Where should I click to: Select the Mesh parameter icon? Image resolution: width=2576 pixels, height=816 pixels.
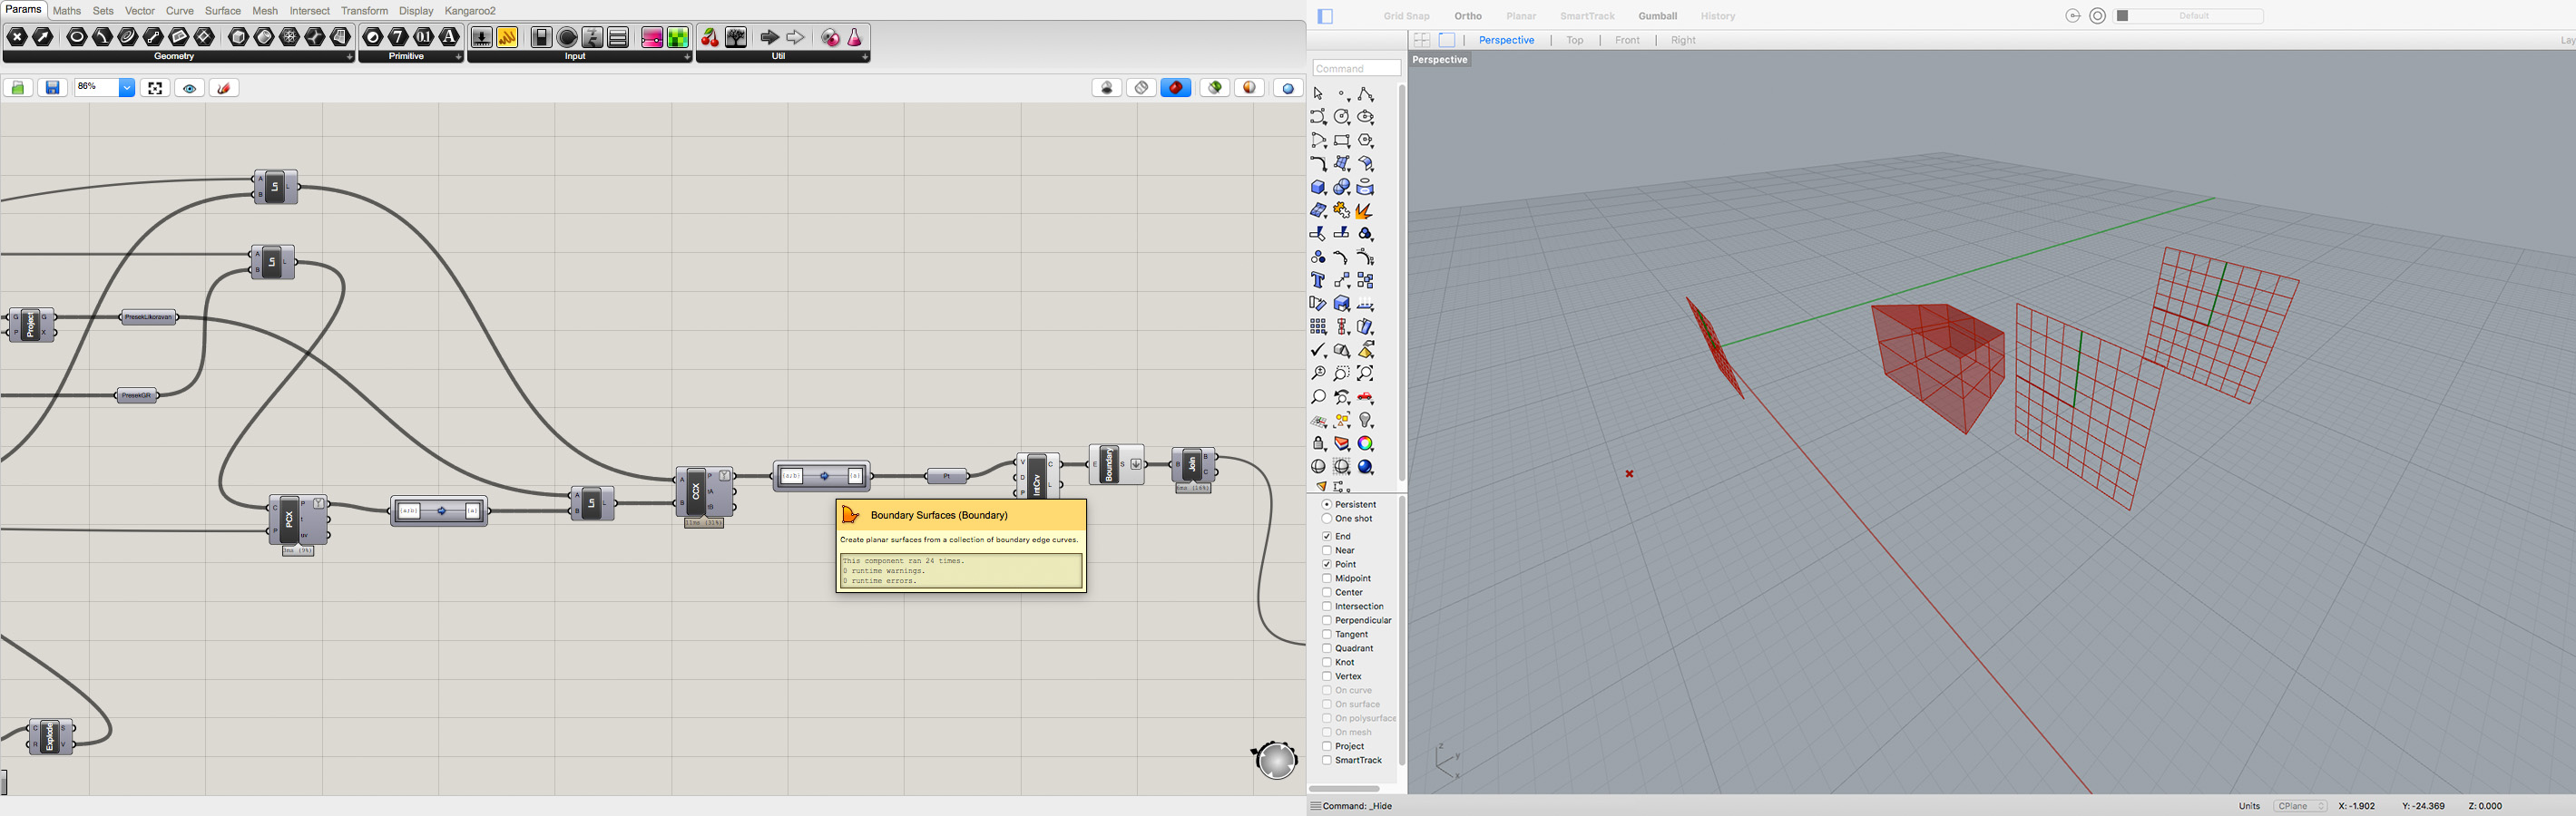click(289, 37)
